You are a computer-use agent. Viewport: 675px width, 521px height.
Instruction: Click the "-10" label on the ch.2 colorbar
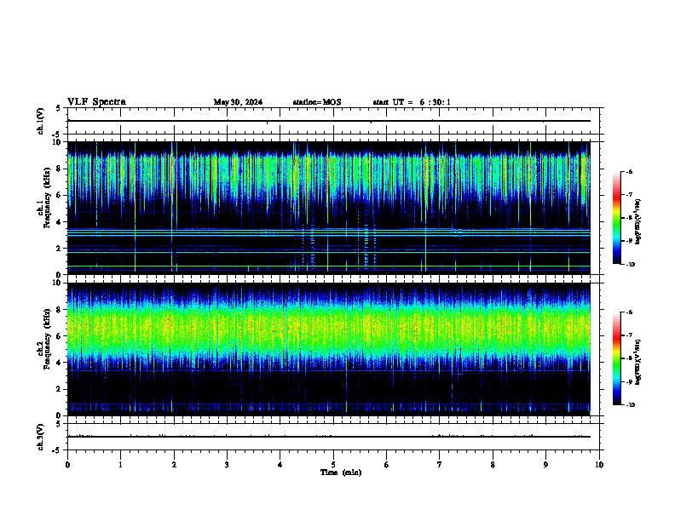click(631, 405)
